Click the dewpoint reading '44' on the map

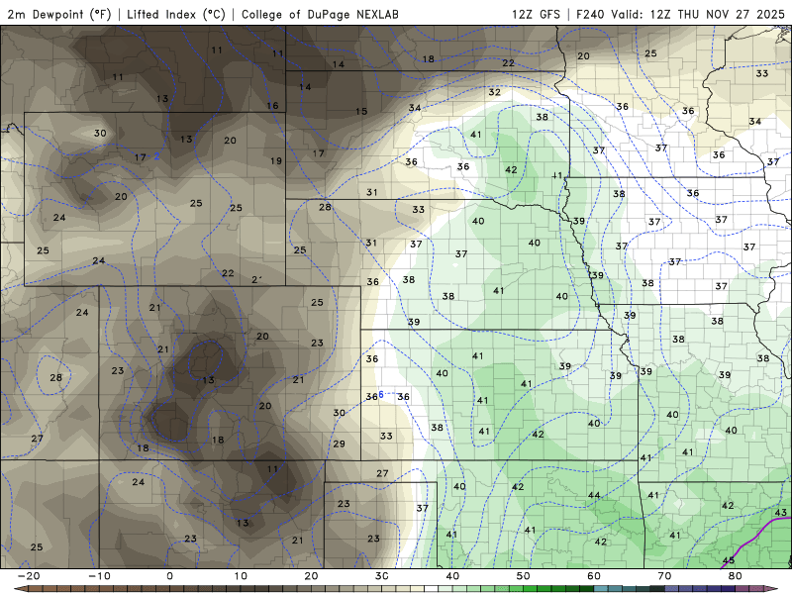pos(594,495)
